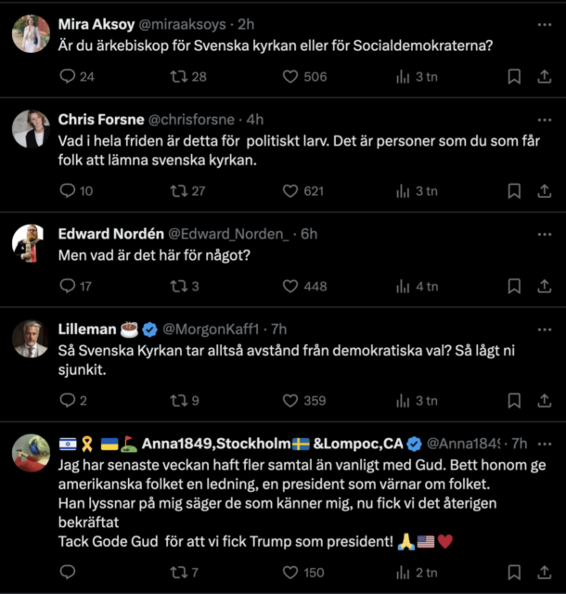The height and width of the screenshot is (594, 566).
Task: Like Chris Forsne's tweet
Action: click(x=290, y=190)
